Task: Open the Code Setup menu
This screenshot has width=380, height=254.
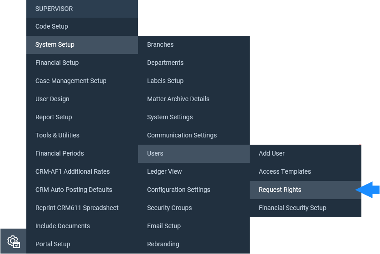Action: pyautogui.click(x=82, y=27)
